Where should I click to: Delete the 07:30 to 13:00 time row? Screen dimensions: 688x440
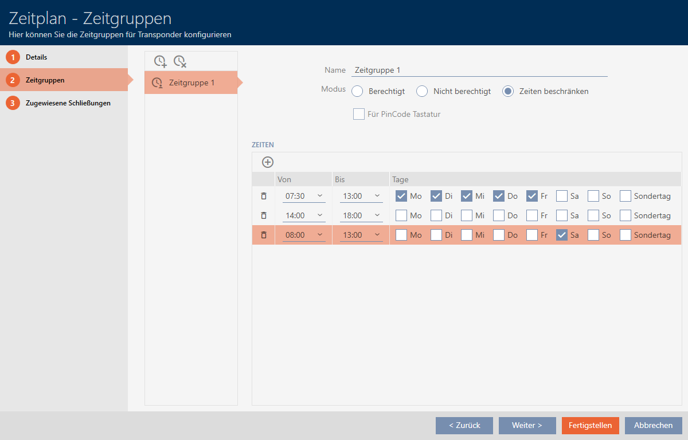tap(264, 196)
